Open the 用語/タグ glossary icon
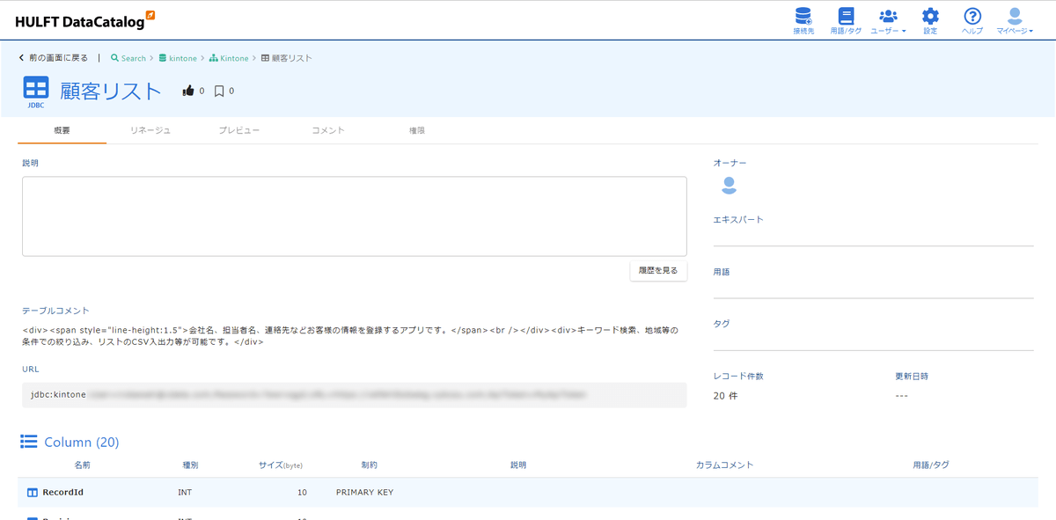The image size is (1056, 520). click(x=846, y=20)
